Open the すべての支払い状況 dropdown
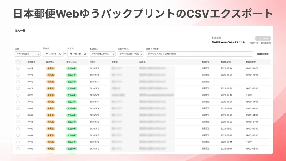The width and height of the screenshot is (286, 161). click(131, 54)
